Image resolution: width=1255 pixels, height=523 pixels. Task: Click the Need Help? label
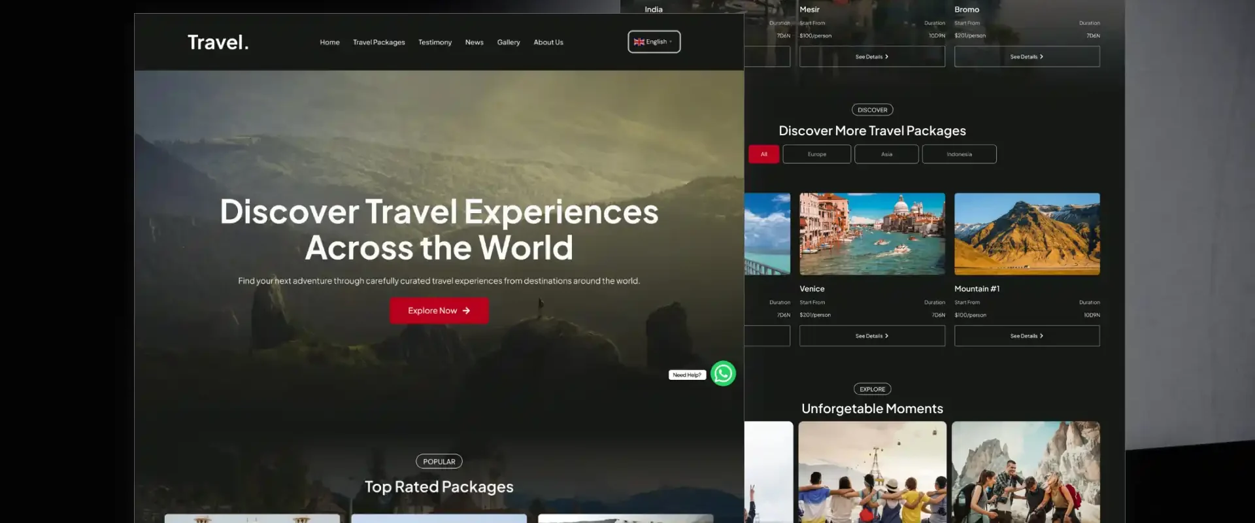687,375
